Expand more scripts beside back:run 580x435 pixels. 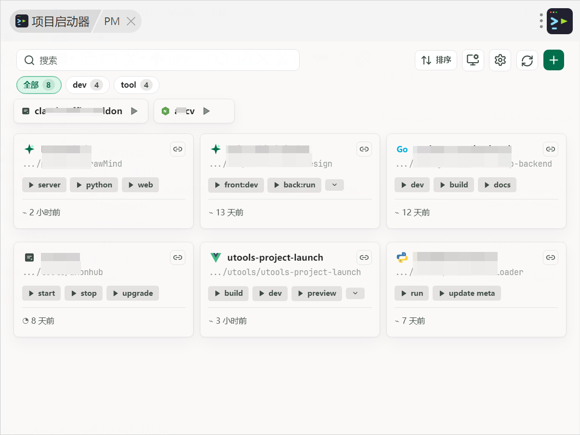(334, 185)
